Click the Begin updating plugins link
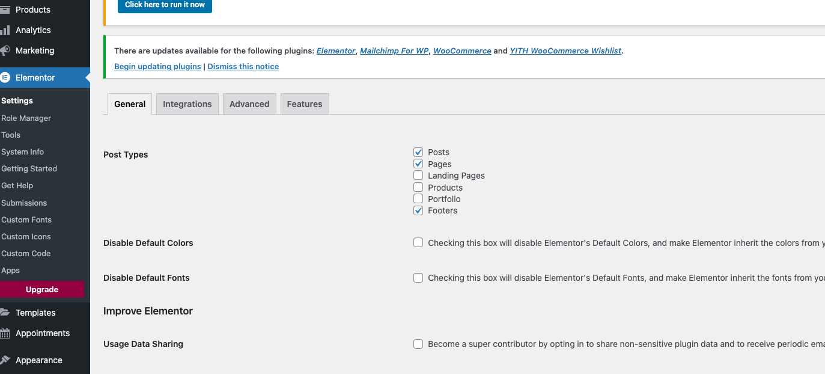Image resolution: width=825 pixels, height=374 pixels. click(x=157, y=67)
